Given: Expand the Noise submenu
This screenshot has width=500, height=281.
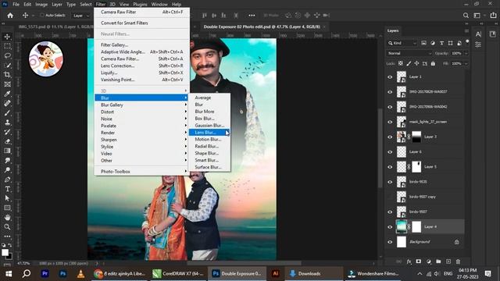Looking at the screenshot, I should 142,119.
